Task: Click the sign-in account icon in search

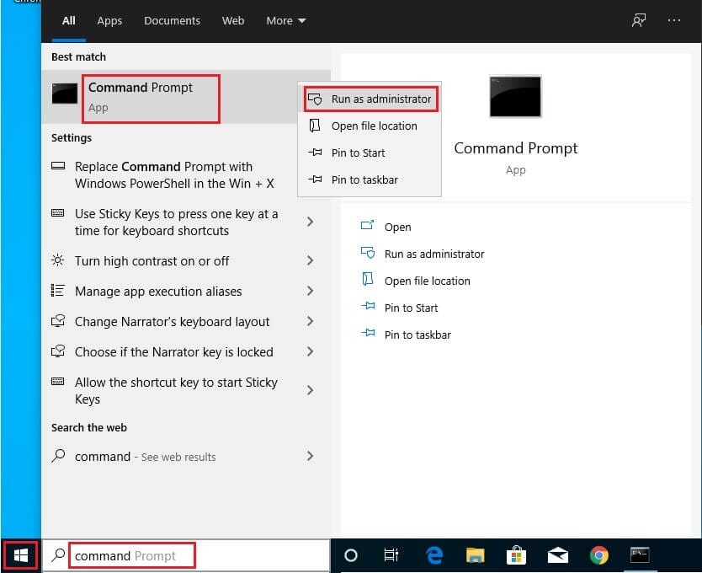Action: (638, 20)
